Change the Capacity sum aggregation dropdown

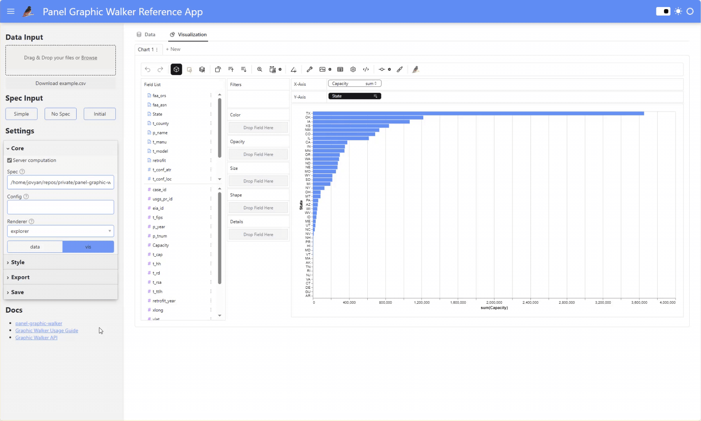click(371, 83)
